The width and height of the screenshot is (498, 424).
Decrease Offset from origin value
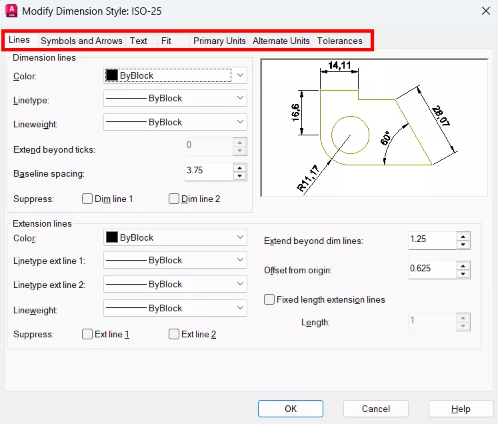point(463,274)
